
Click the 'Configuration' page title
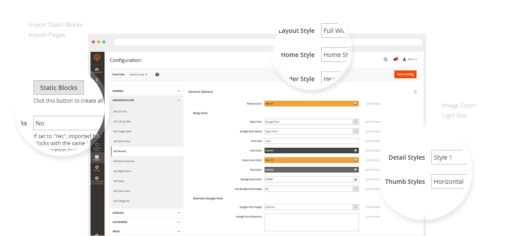tap(125, 60)
